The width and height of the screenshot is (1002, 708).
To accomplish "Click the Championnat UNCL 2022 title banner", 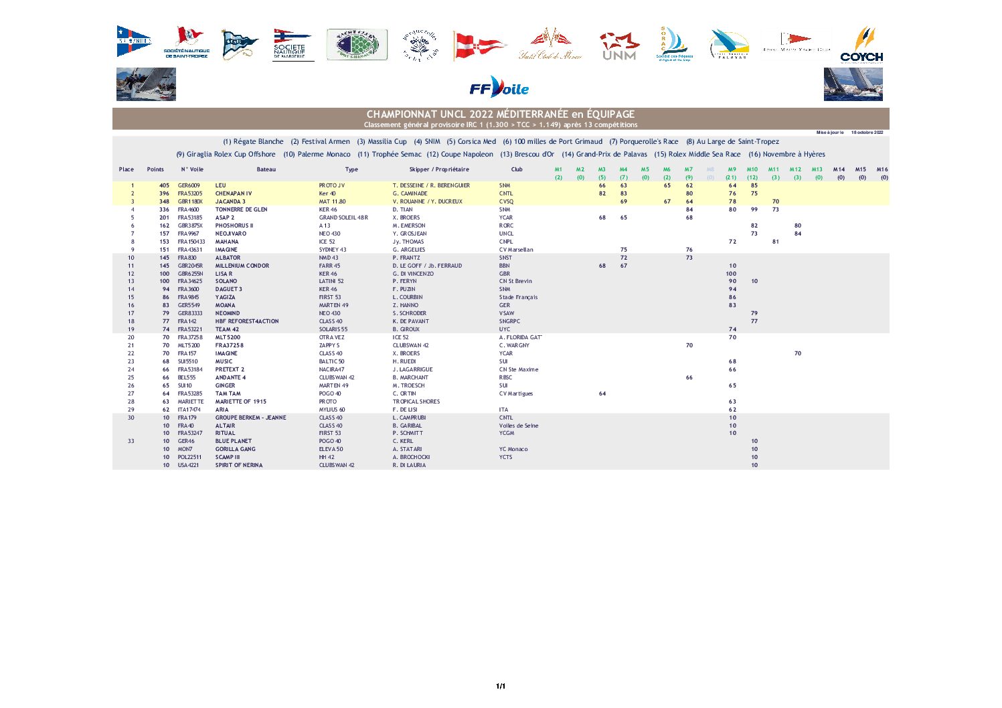I will (x=501, y=118).
